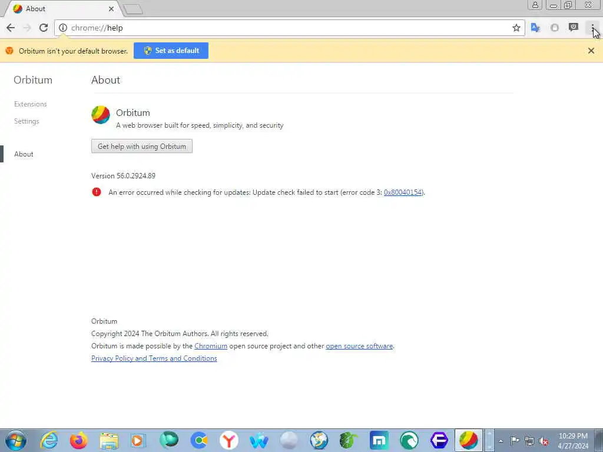Click Get help with using Orbitum
603x452 pixels.
(x=142, y=147)
